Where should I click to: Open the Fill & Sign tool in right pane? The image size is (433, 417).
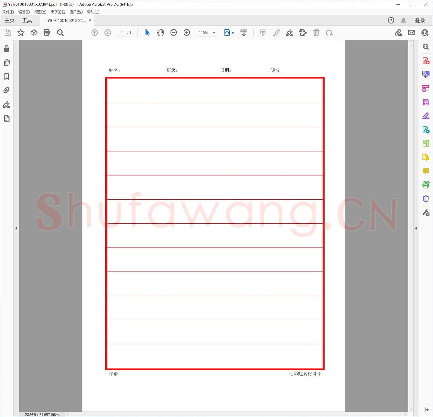[x=426, y=116]
